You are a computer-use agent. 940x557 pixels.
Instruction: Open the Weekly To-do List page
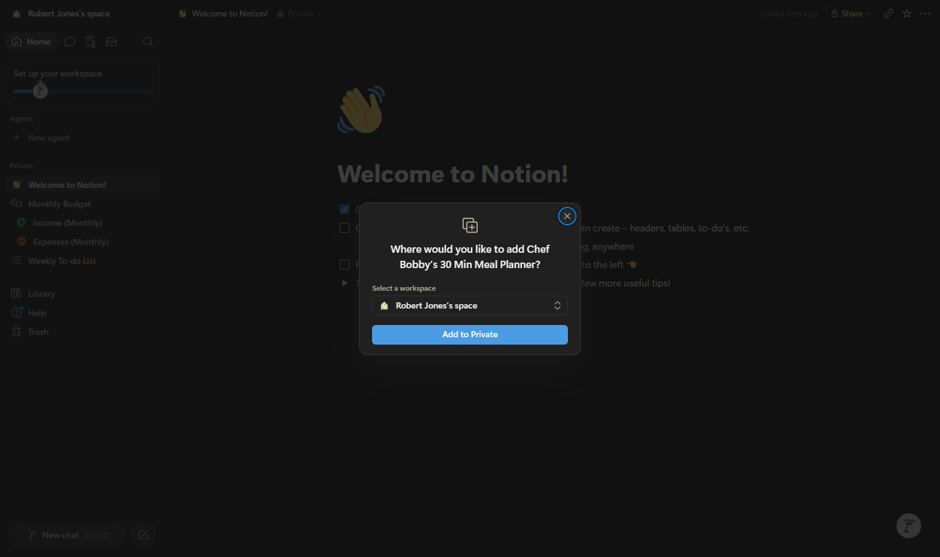82,261
